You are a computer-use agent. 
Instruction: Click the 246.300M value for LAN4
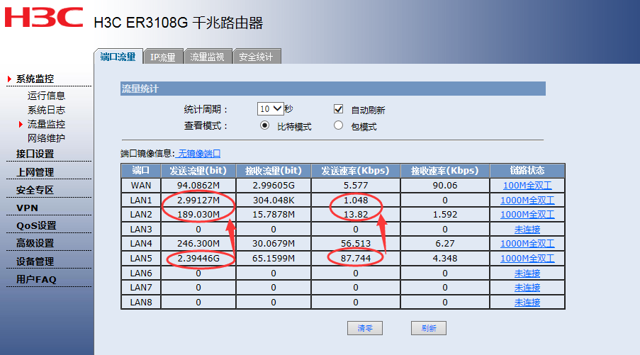tap(198, 244)
